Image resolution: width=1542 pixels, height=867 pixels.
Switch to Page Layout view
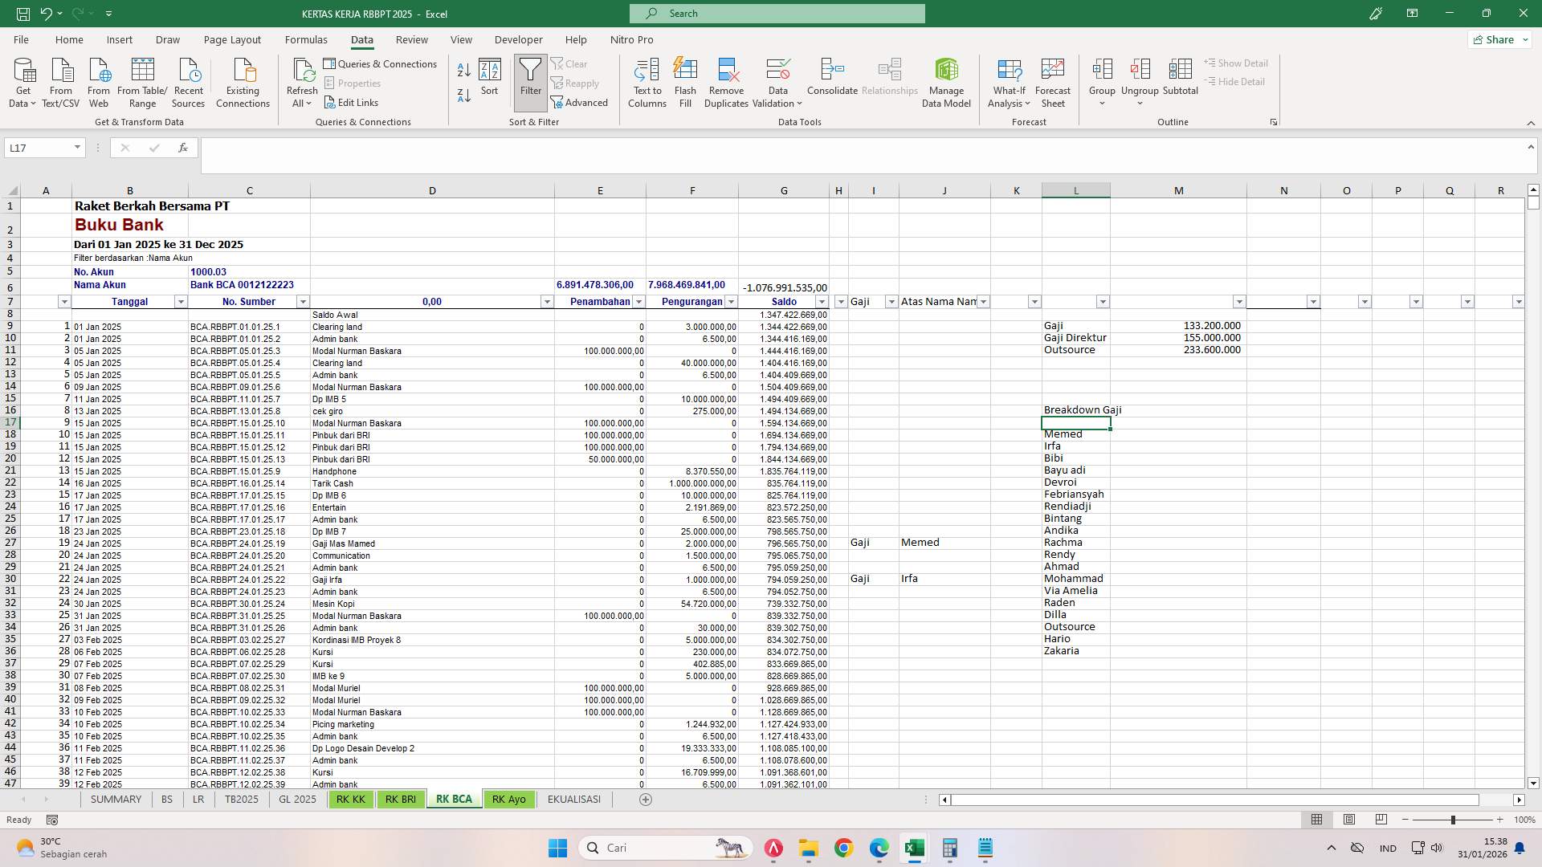tap(1348, 820)
